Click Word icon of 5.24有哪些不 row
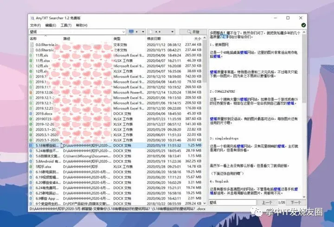The height and width of the screenshot is (227, 334). pos(32,151)
